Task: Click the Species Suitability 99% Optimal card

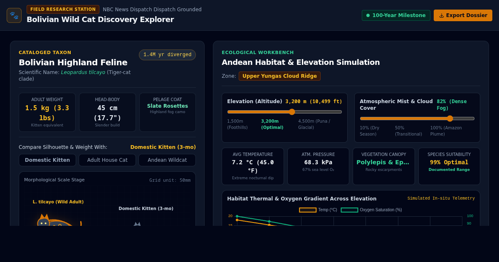Action: (449, 166)
